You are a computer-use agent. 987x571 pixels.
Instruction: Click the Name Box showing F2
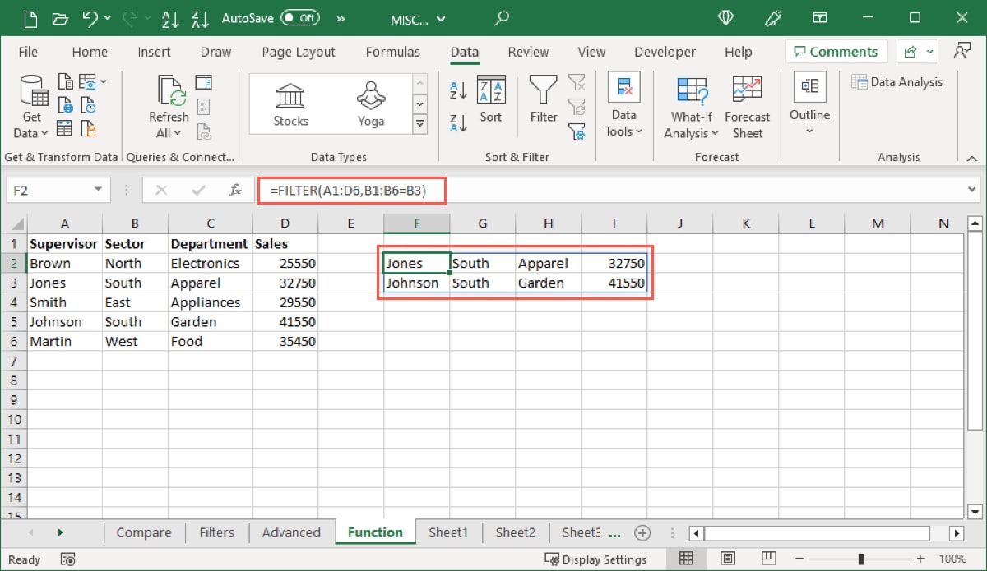coord(52,190)
